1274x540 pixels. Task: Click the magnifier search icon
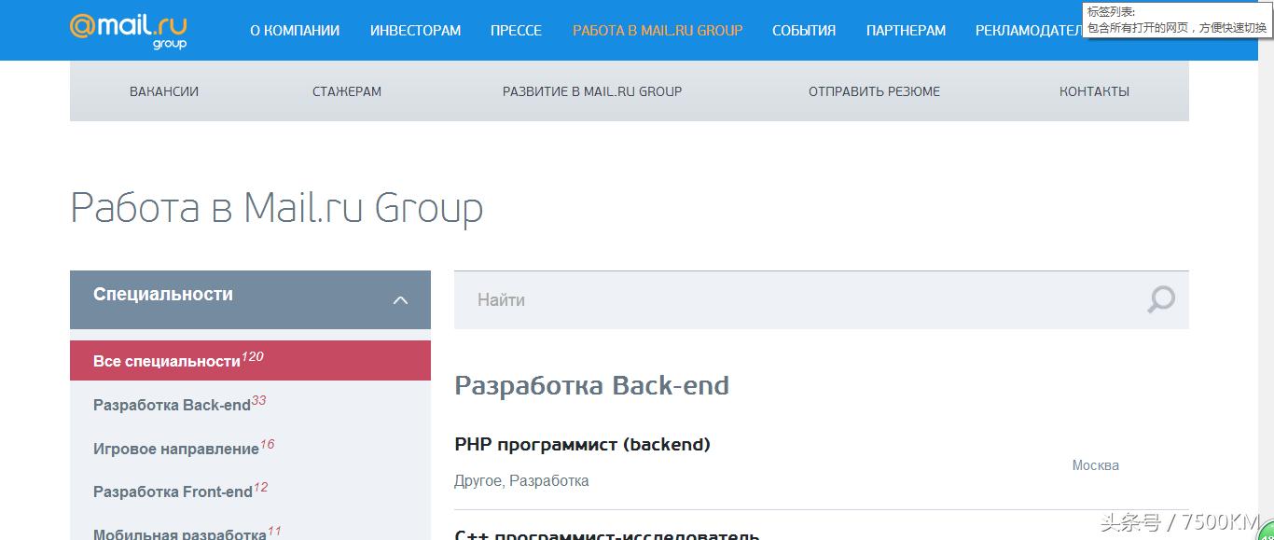(1160, 299)
